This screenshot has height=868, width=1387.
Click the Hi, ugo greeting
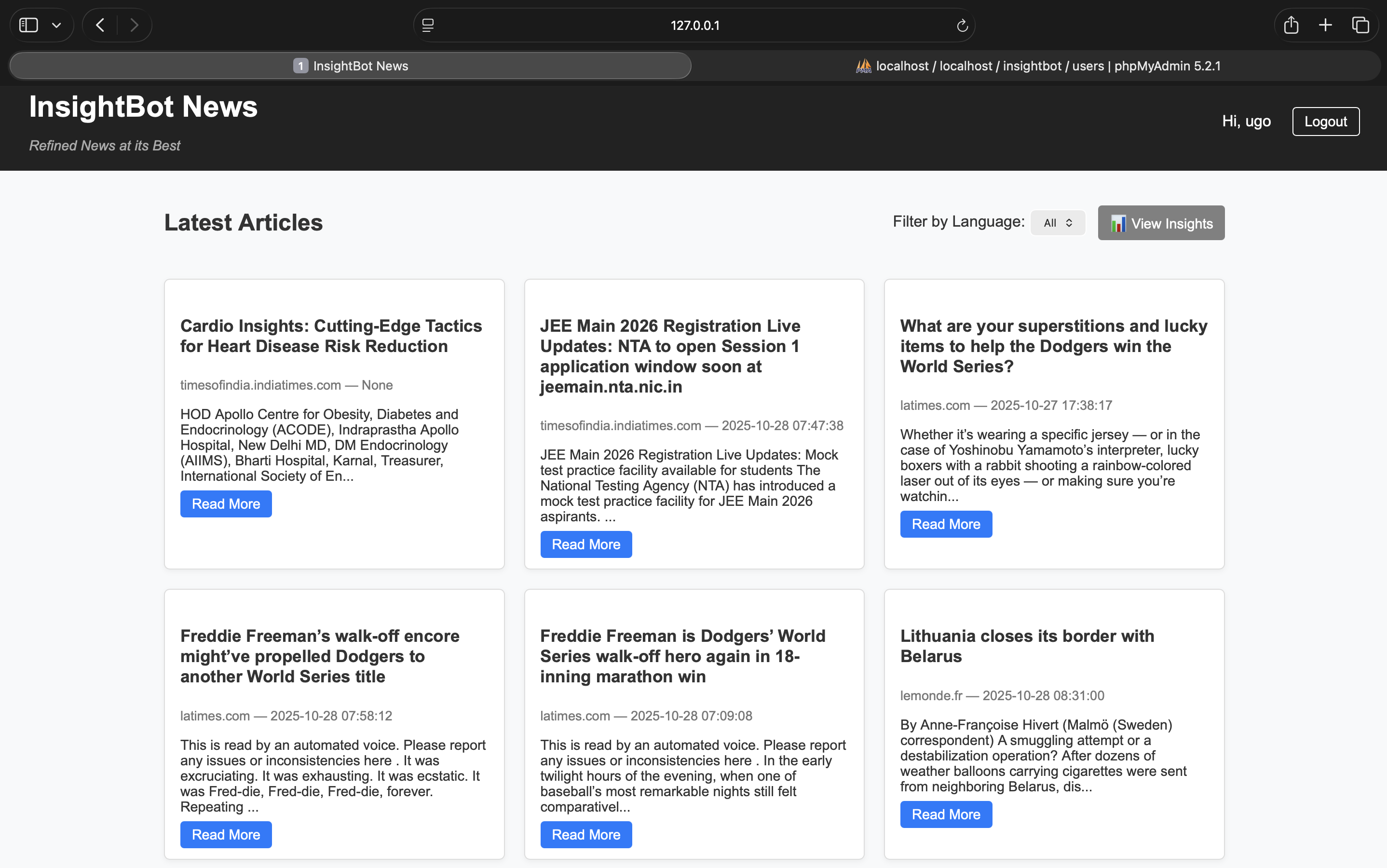[x=1246, y=121]
